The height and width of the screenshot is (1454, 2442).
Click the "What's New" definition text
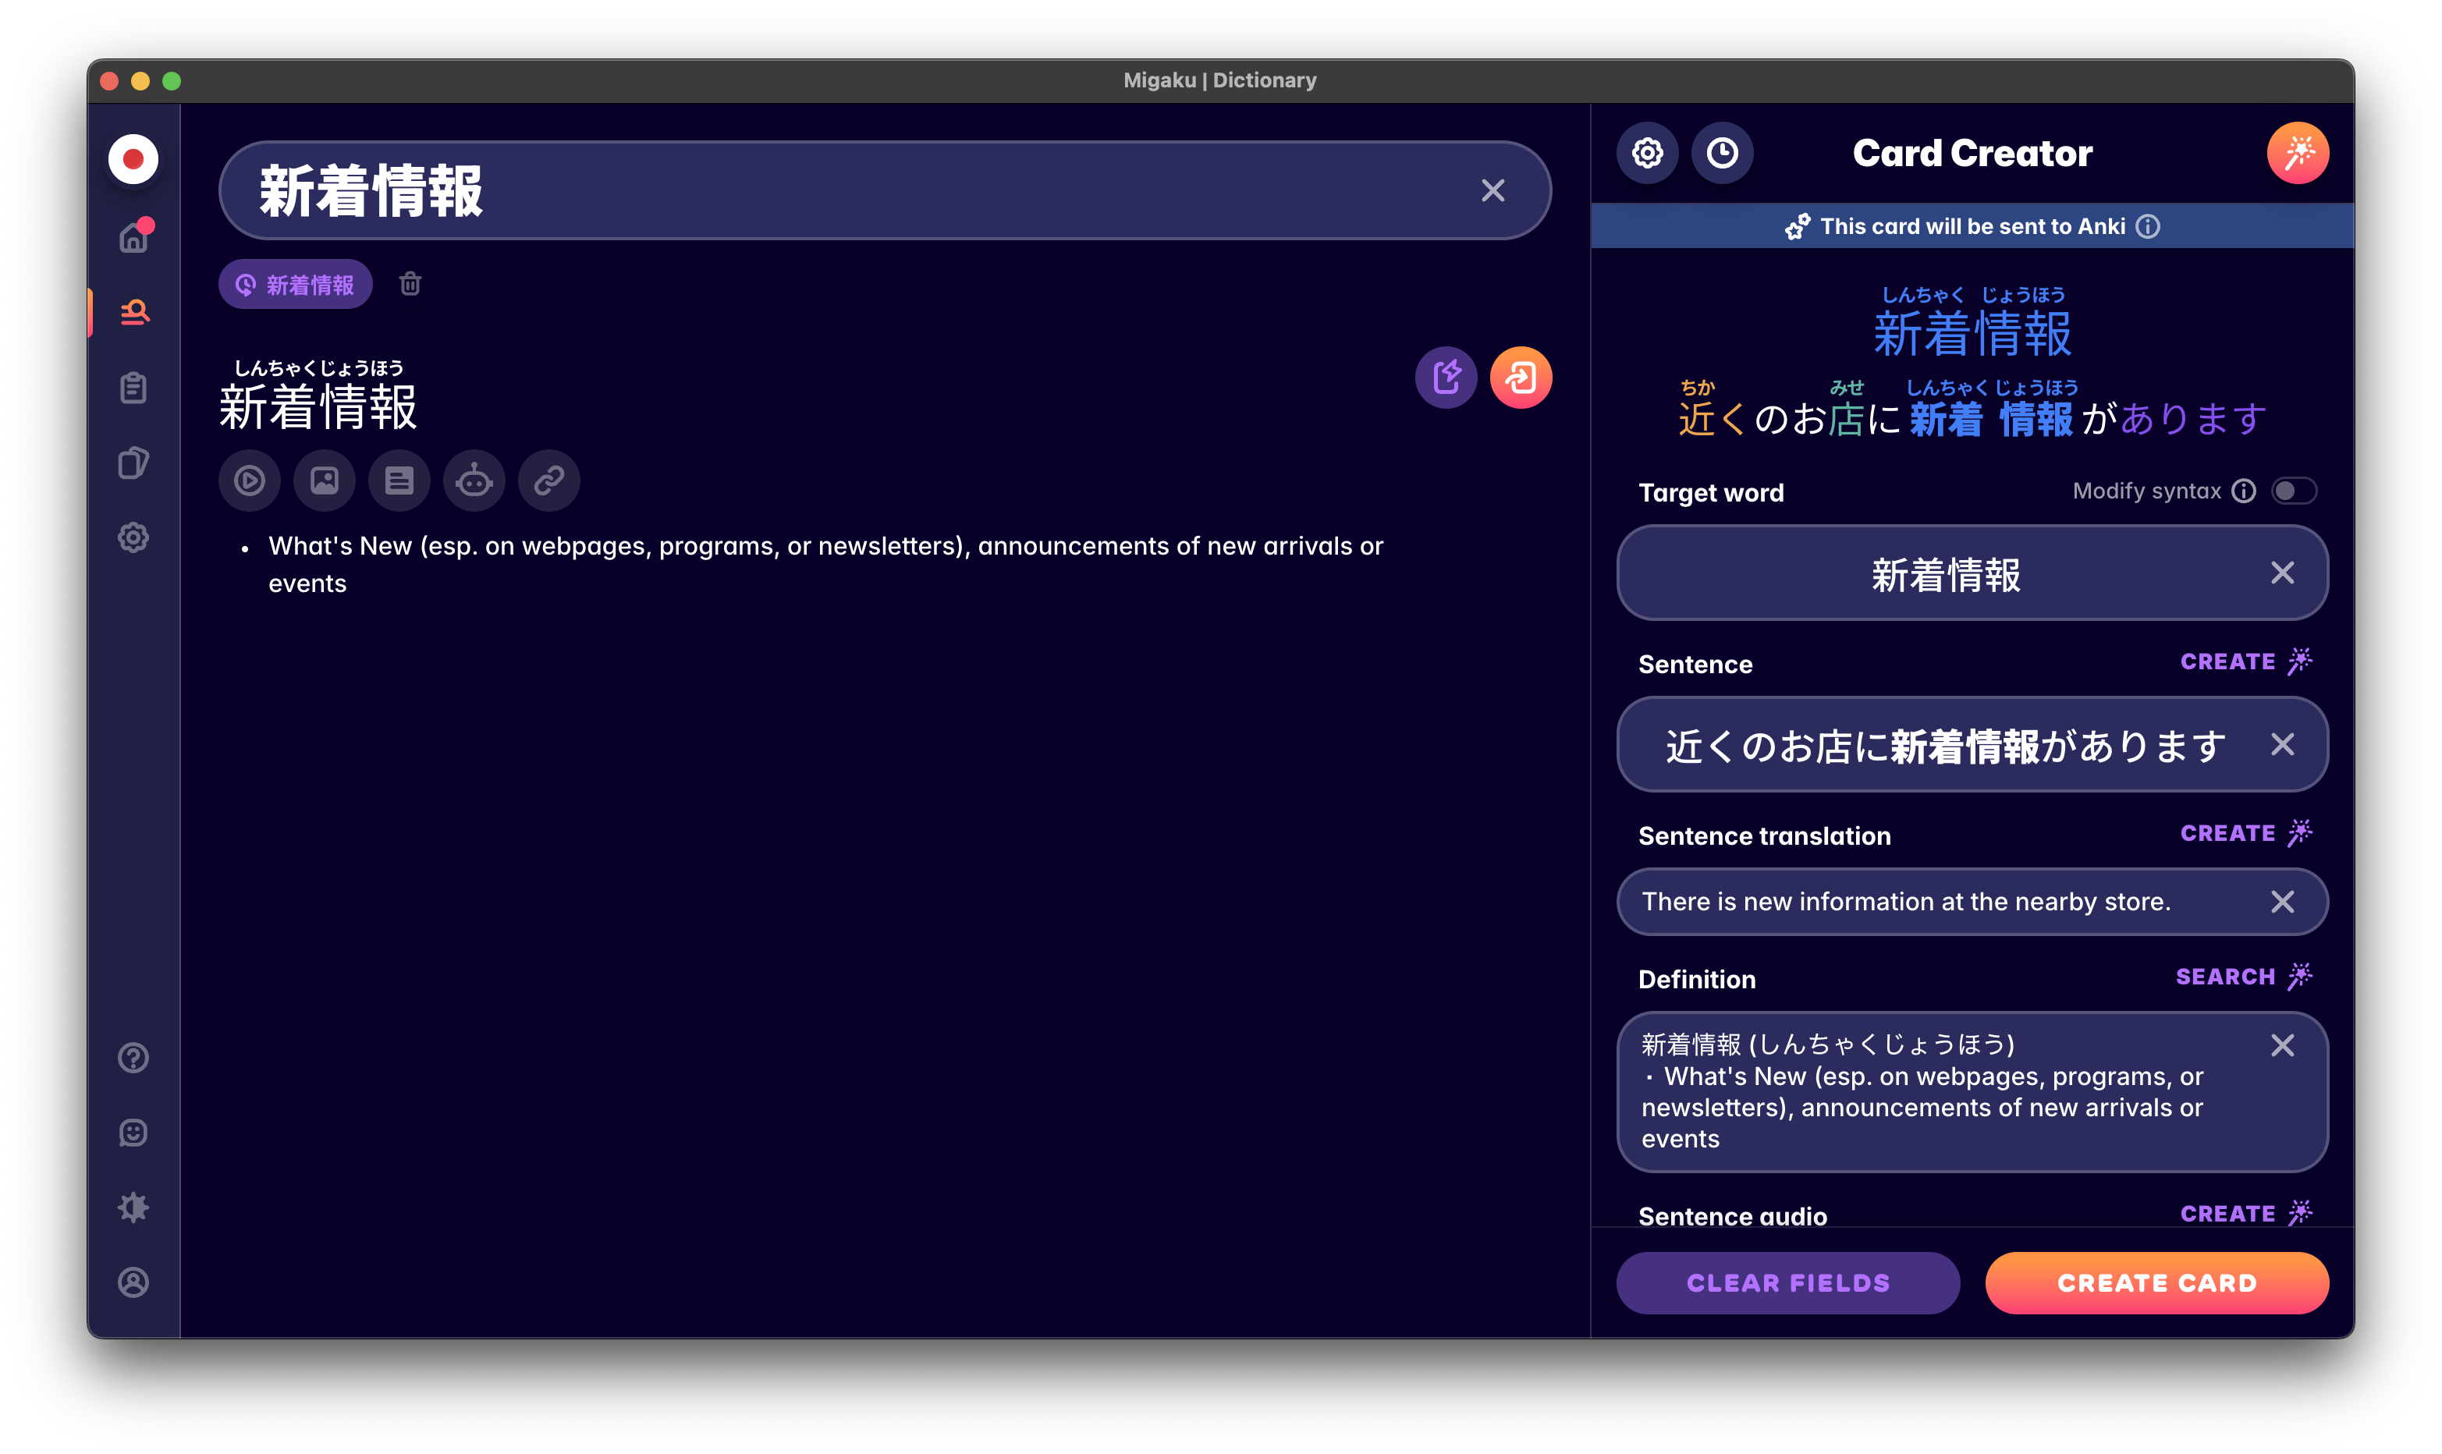pyautogui.click(x=826, y=564)
